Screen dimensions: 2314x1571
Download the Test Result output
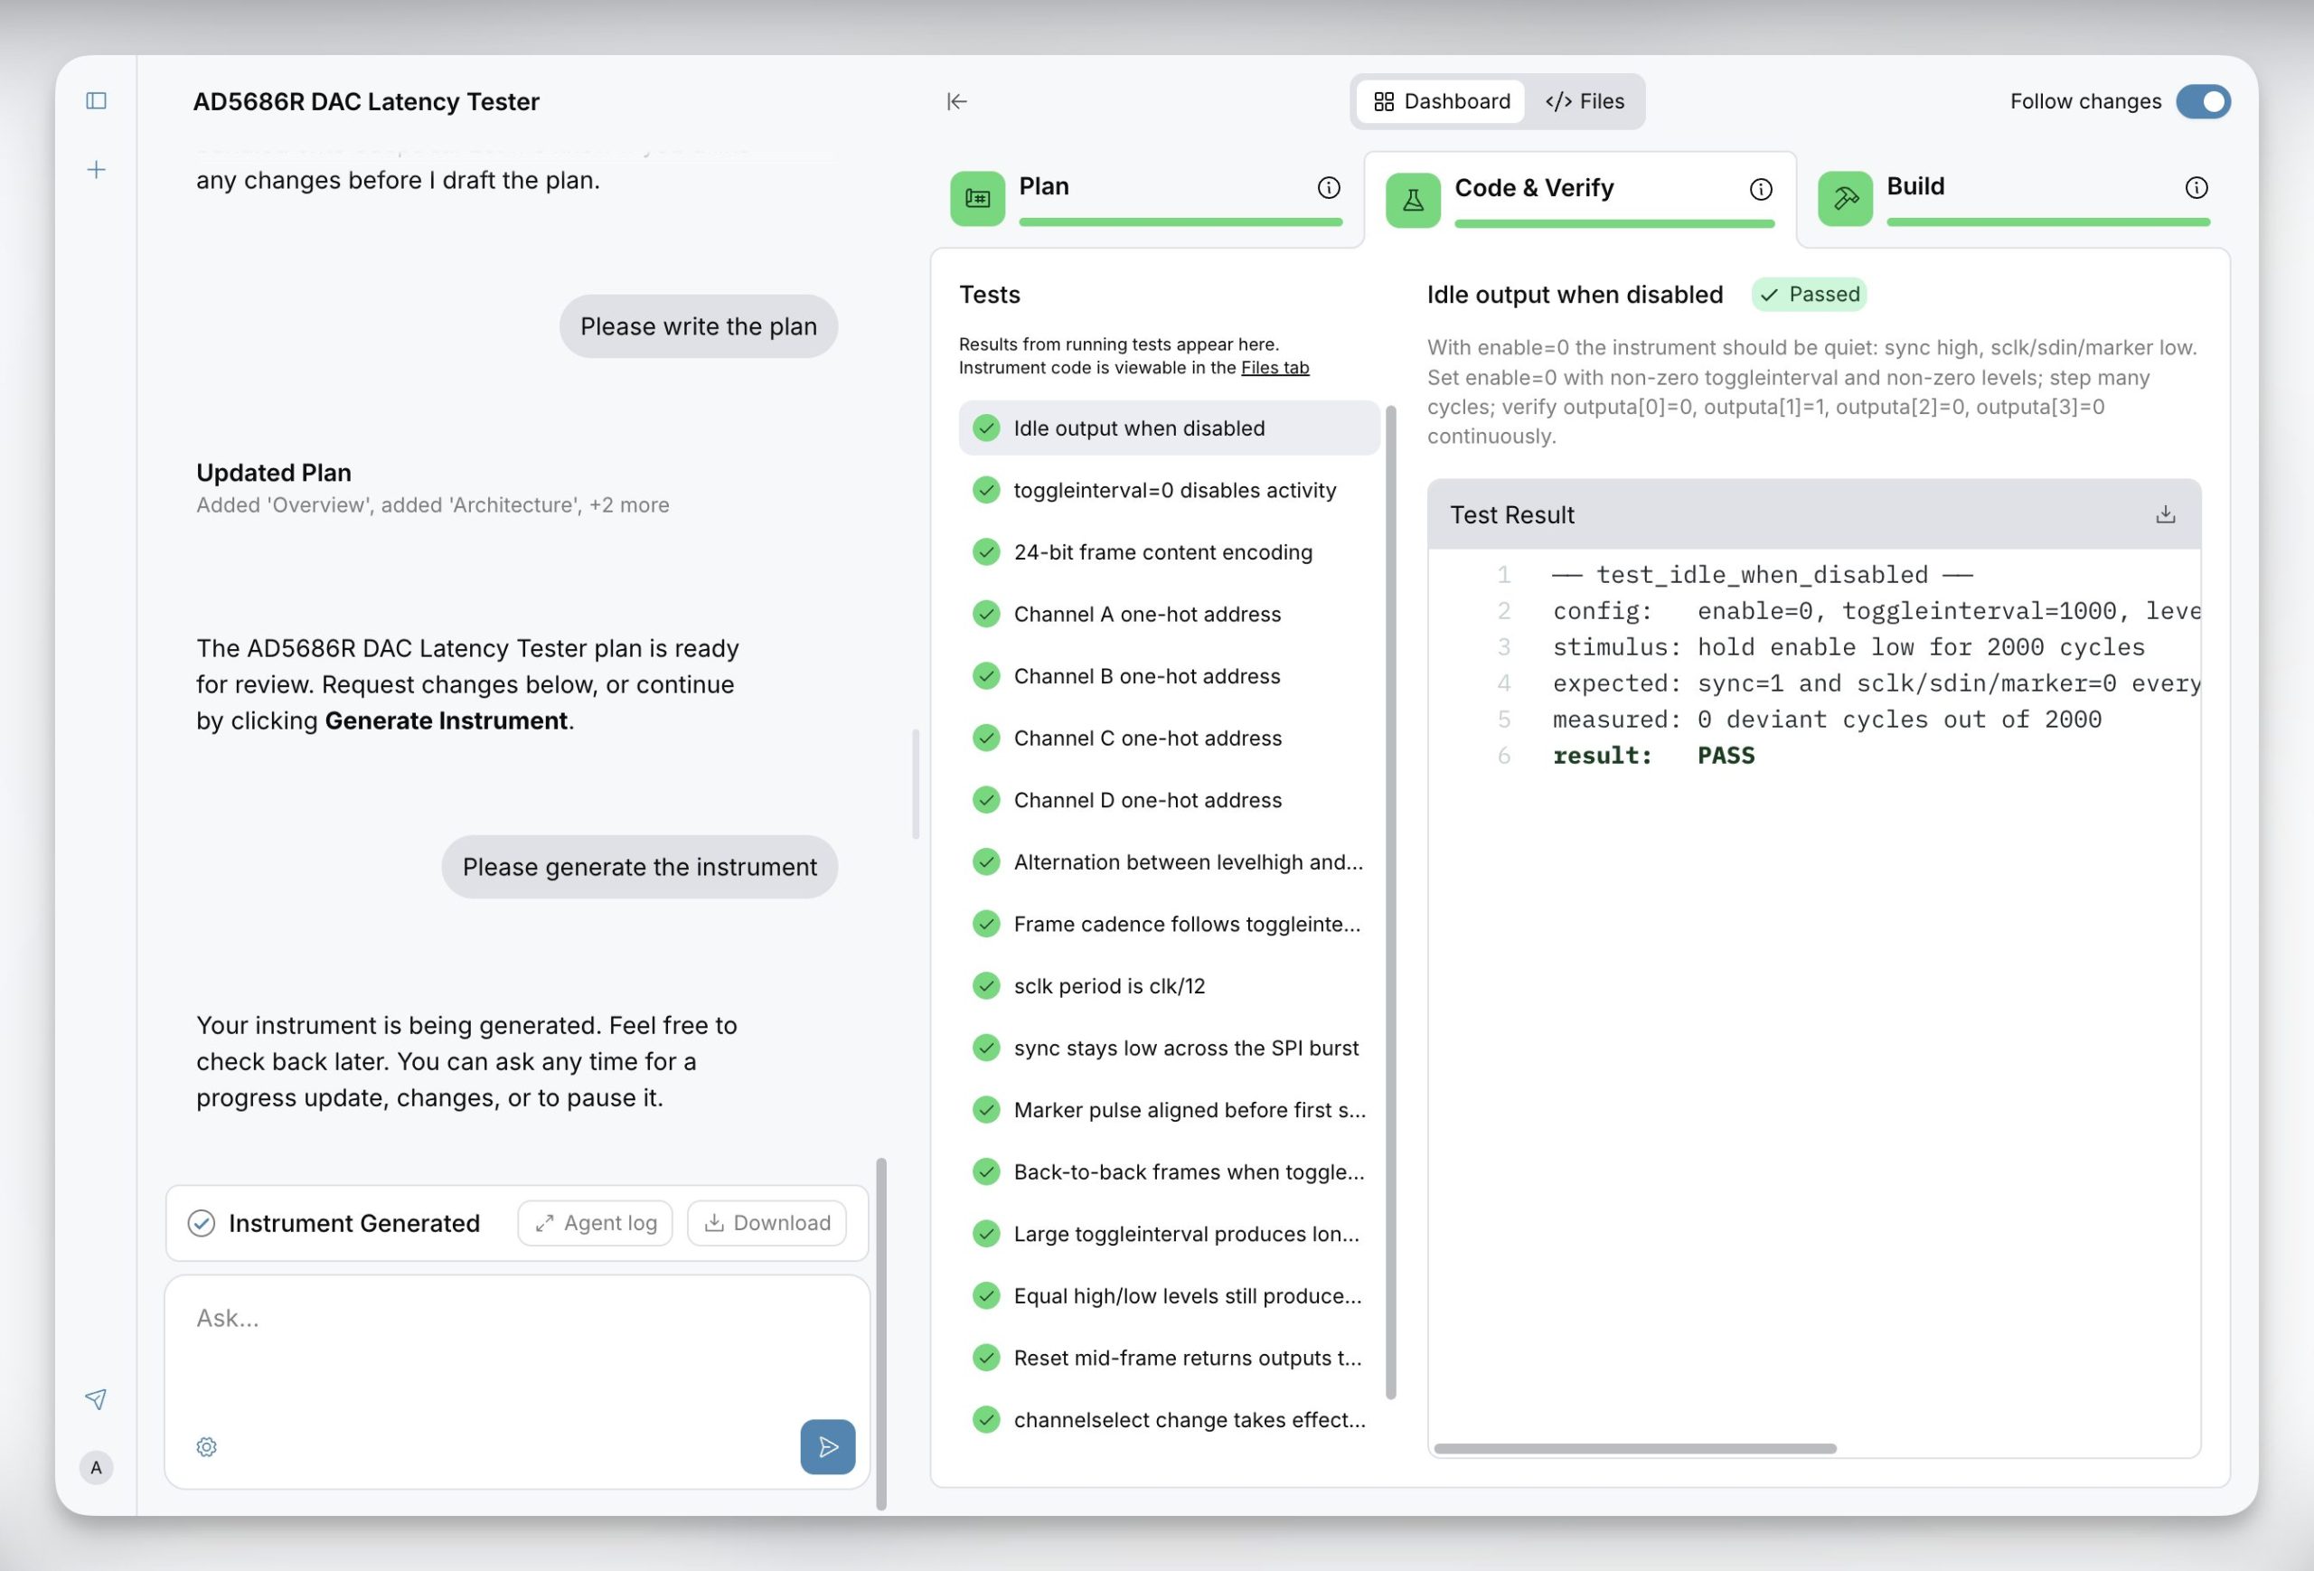click(2165, 514)
